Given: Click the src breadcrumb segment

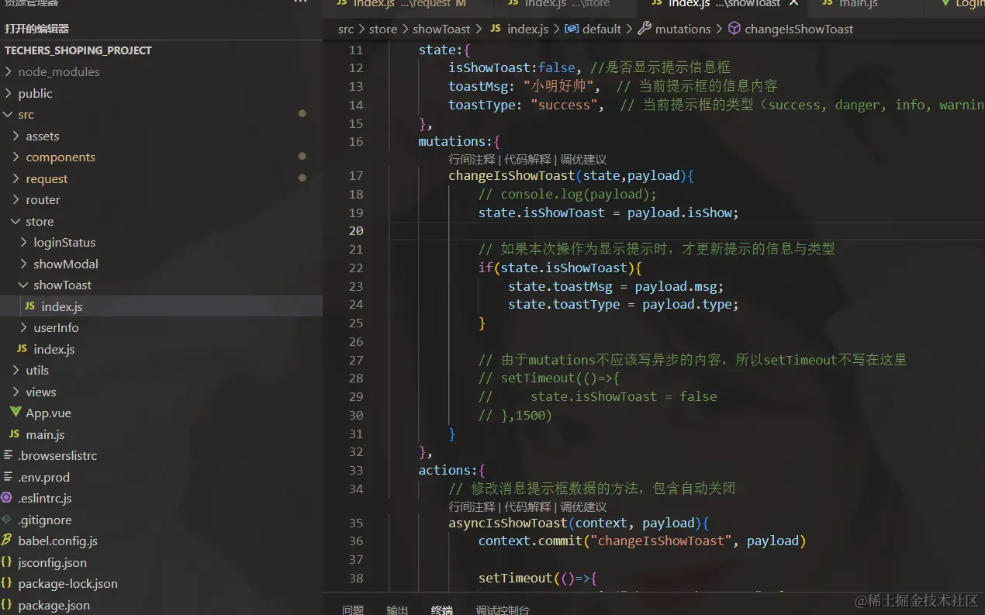Looking at the screenshot, I should coord(346,29).
